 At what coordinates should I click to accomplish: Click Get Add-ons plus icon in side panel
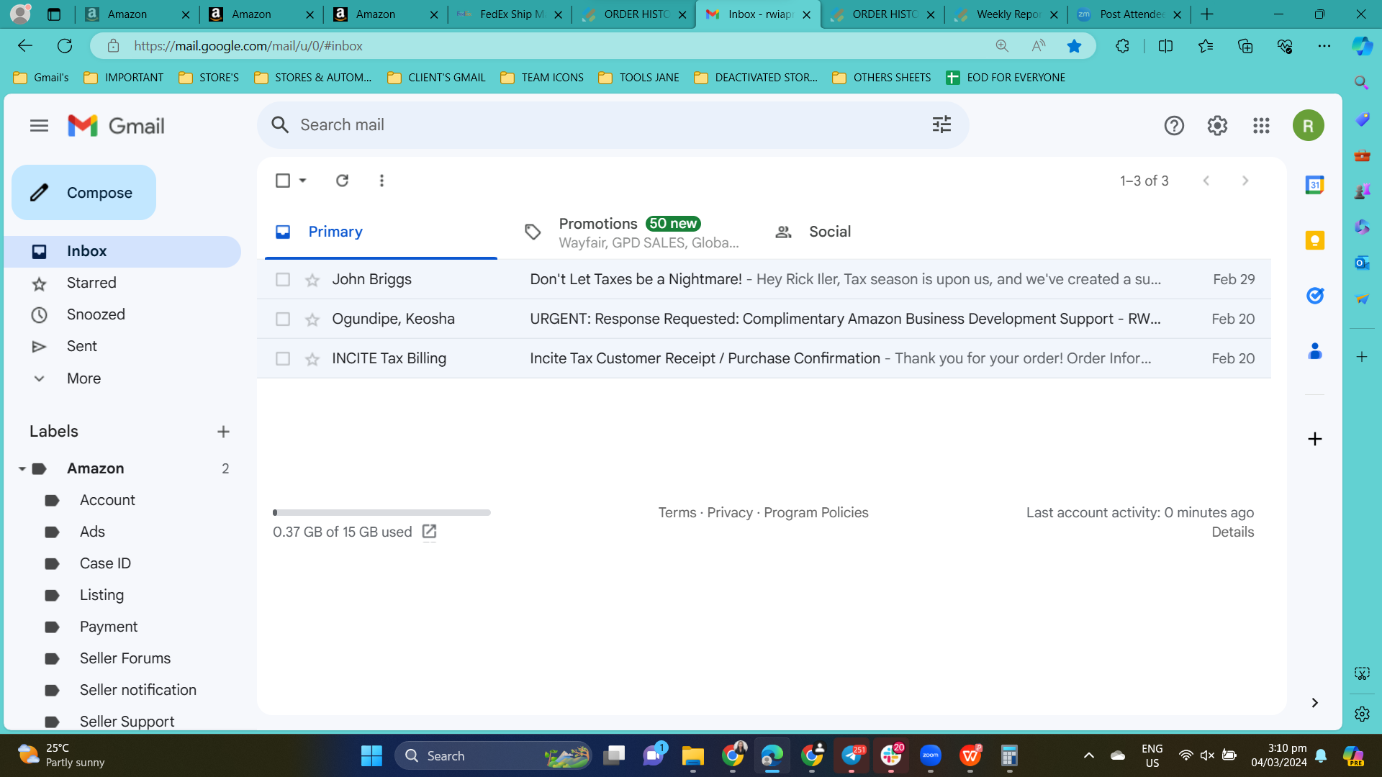pos(1314,439)
